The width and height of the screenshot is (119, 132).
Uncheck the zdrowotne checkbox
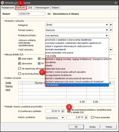(19, 63)
